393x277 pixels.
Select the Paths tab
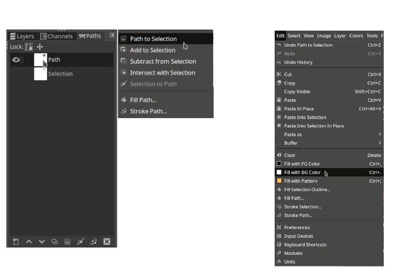pyautogui.click(x=90, y=36)
